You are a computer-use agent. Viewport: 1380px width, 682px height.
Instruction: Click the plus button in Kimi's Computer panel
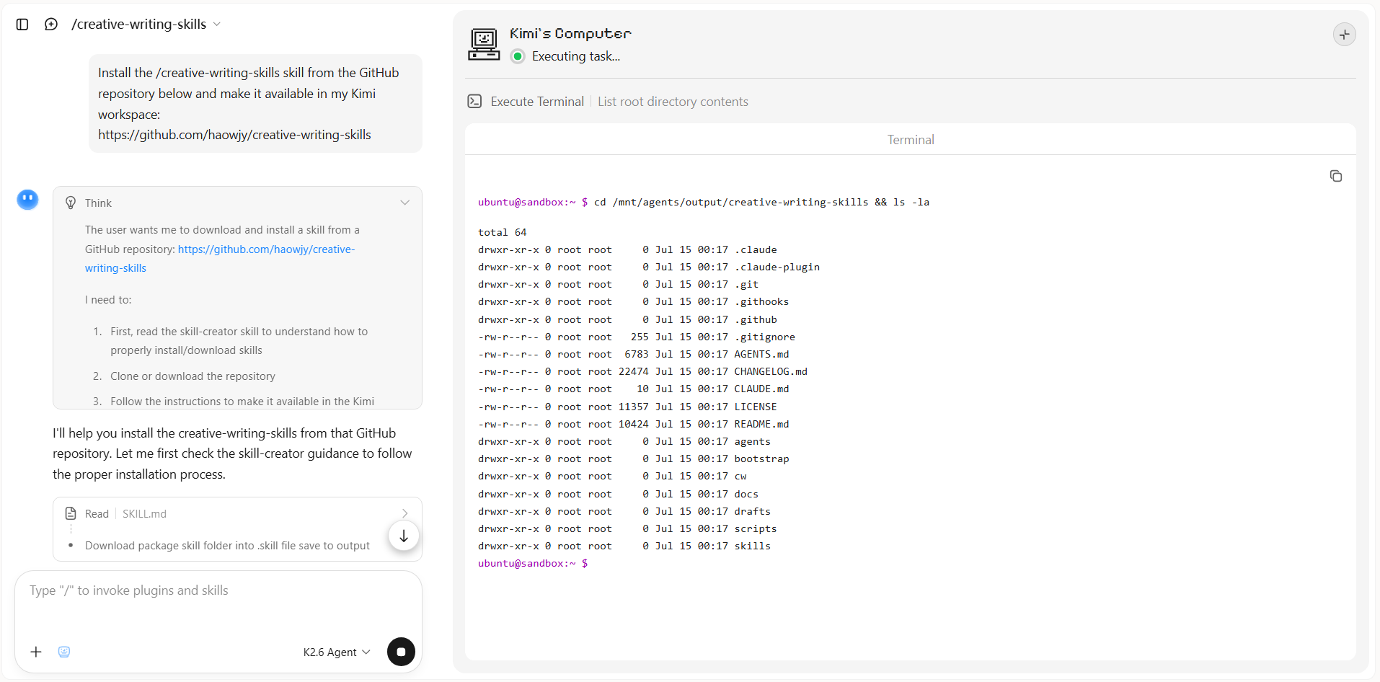1344,35
